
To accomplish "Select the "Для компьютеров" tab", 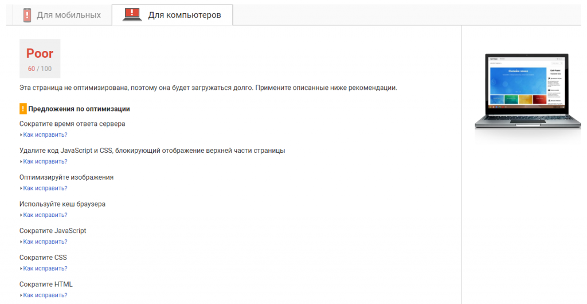I will [x=172, y=15].
